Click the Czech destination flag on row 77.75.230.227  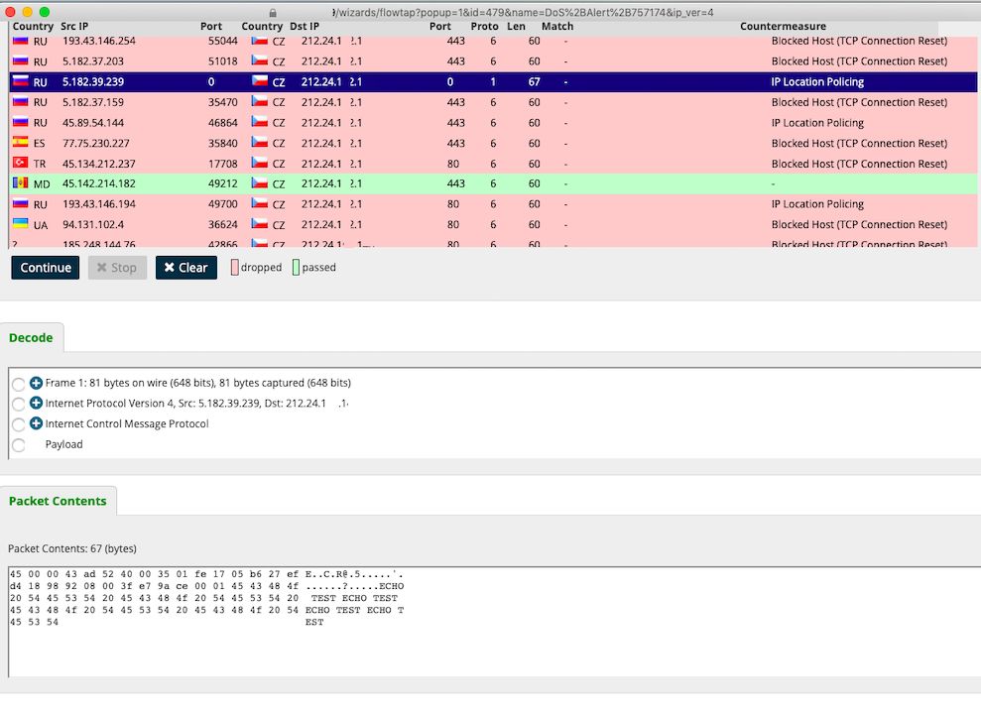[260, 142]
